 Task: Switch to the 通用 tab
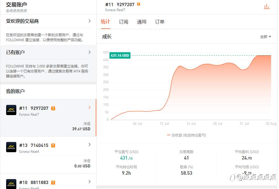point(142,22)
